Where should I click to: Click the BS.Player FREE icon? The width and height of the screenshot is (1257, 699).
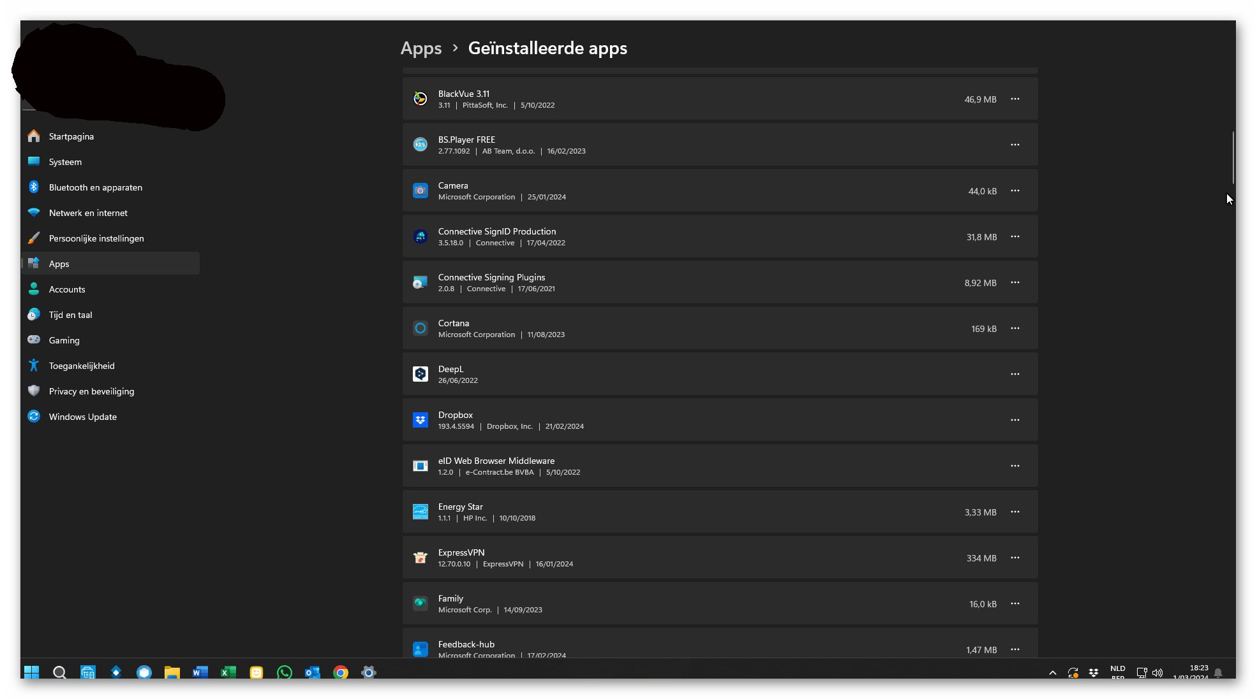click(x=420, y=145)
